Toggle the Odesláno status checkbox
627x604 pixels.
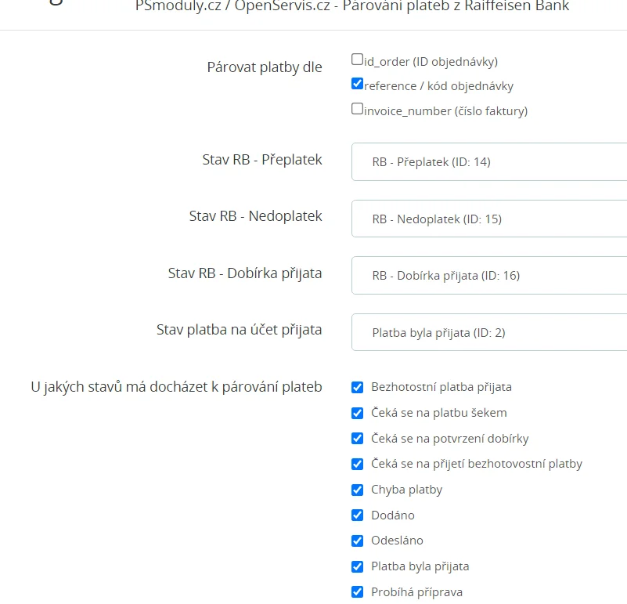point(358,541)
